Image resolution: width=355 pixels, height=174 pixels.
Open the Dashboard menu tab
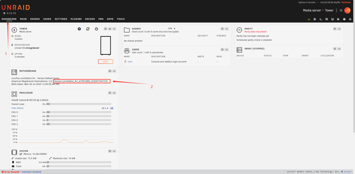tap(9, 19)
